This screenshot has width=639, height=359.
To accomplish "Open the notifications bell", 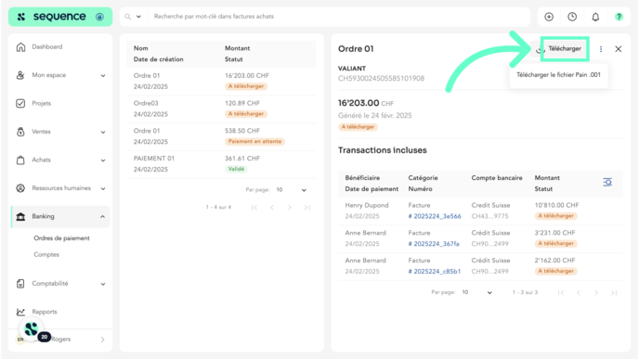I will (x=595, y=17).
